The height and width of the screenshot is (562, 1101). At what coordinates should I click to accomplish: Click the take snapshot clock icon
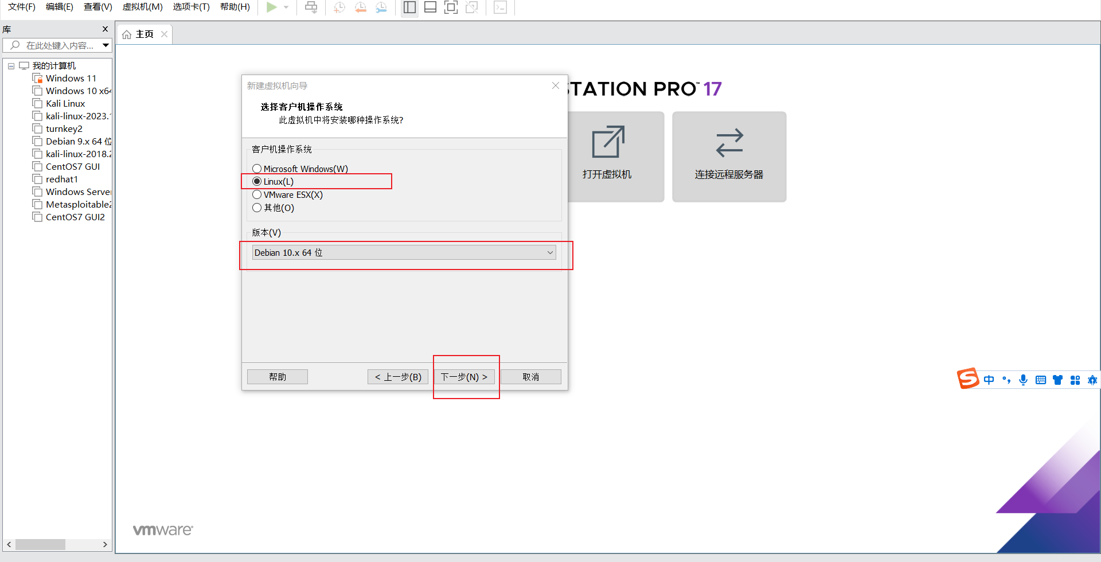pos(339,7)
